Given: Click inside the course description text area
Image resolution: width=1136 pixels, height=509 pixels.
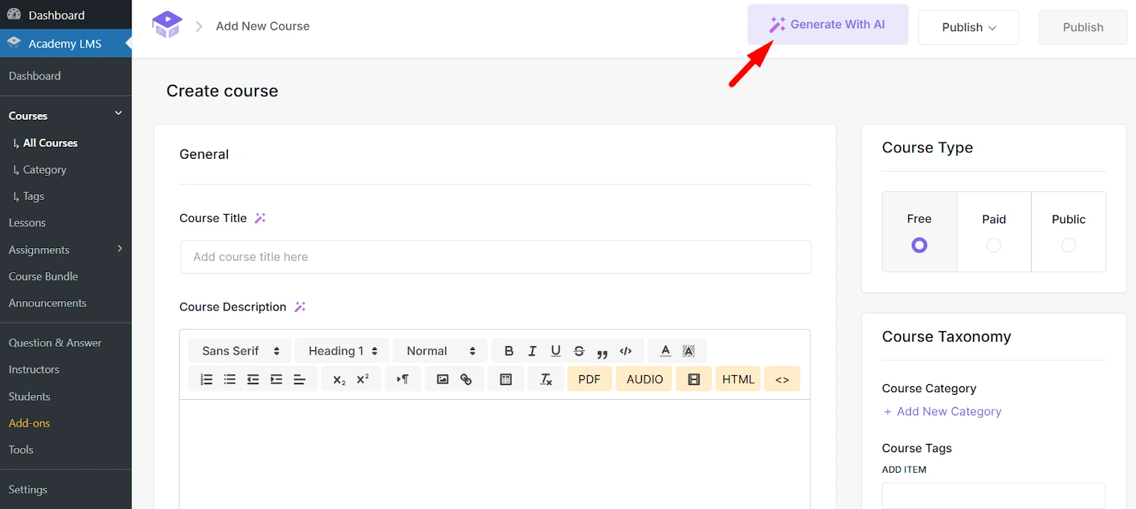Looking at the screenshot, I should coord(495,454).
